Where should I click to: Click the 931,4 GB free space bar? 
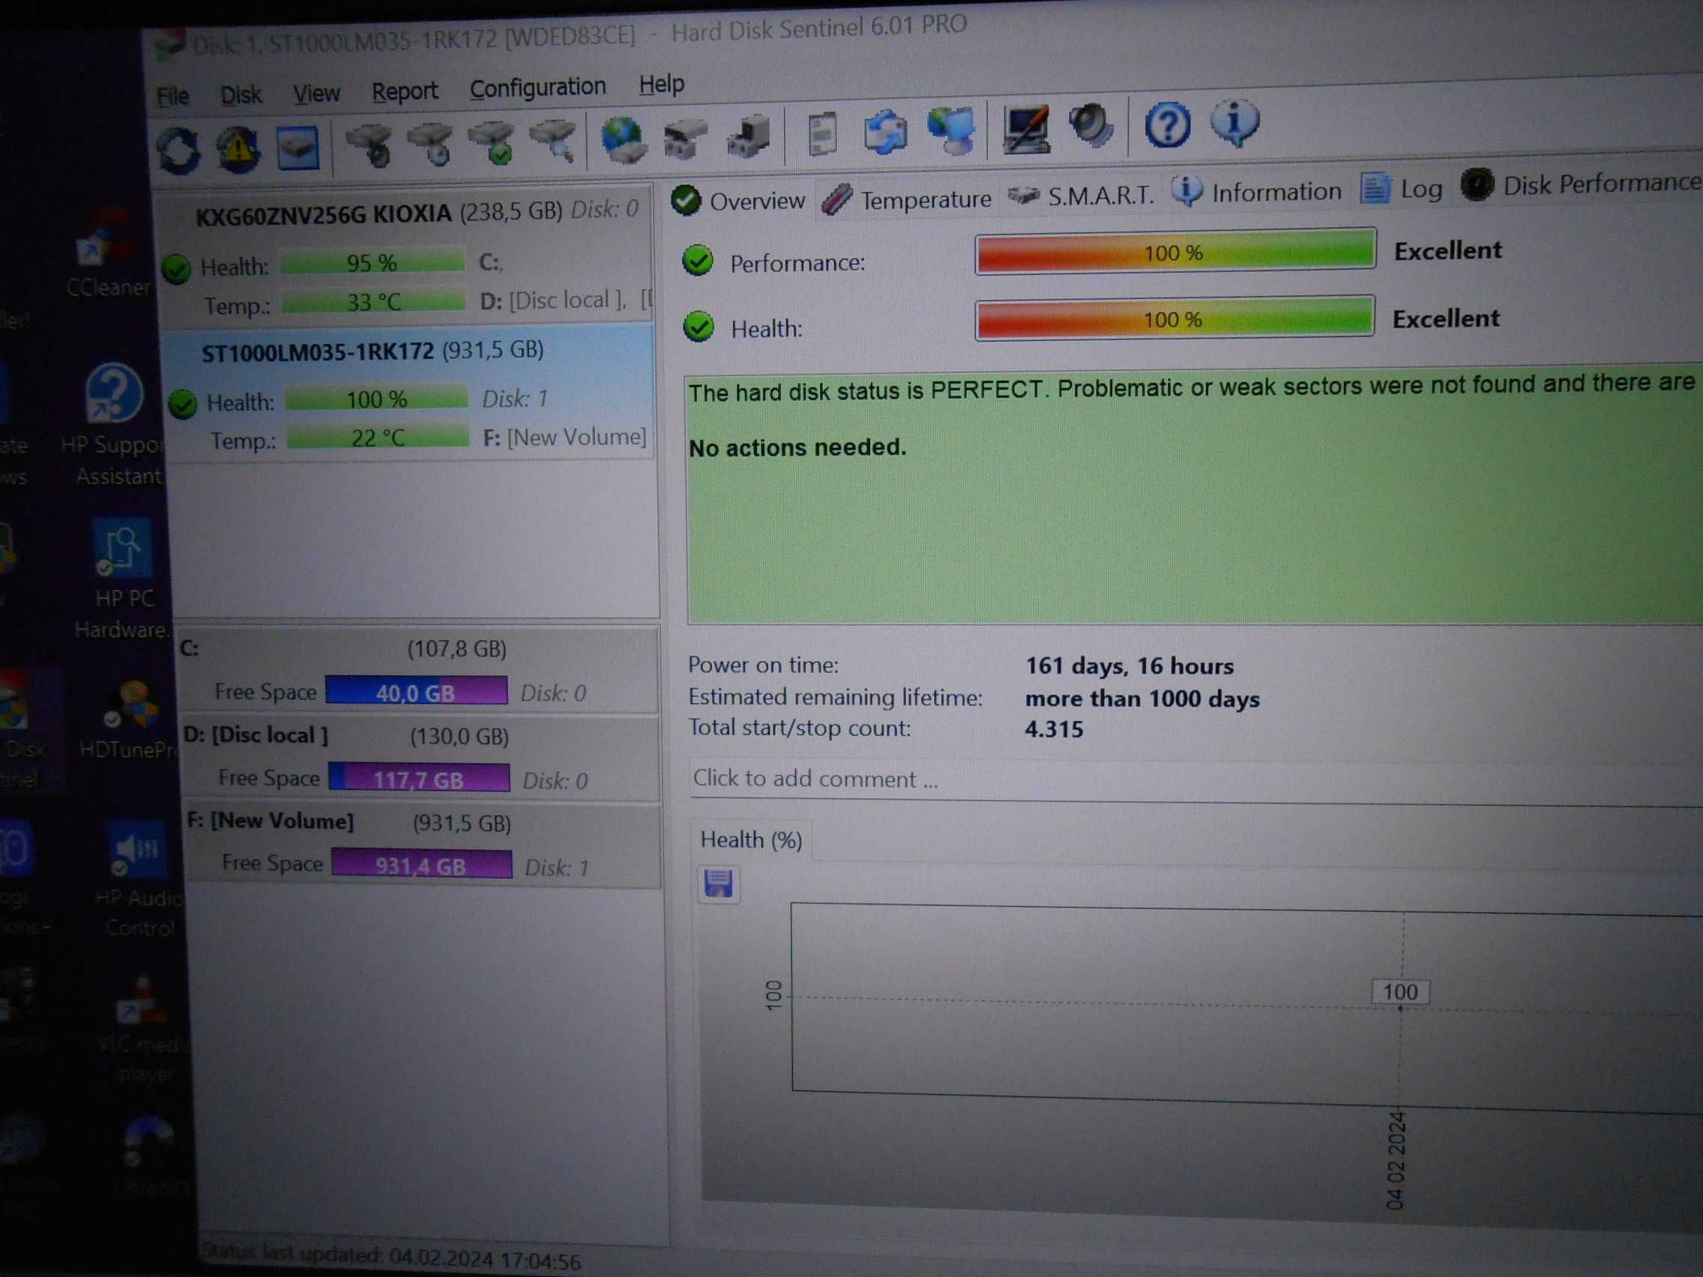[x=422, y=864]
